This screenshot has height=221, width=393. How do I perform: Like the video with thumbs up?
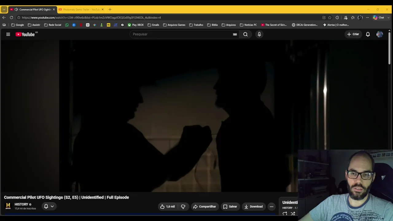tap(168, 207)
